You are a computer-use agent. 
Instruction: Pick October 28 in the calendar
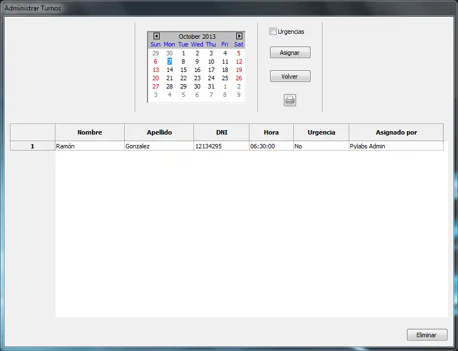(x=170, y=86)
